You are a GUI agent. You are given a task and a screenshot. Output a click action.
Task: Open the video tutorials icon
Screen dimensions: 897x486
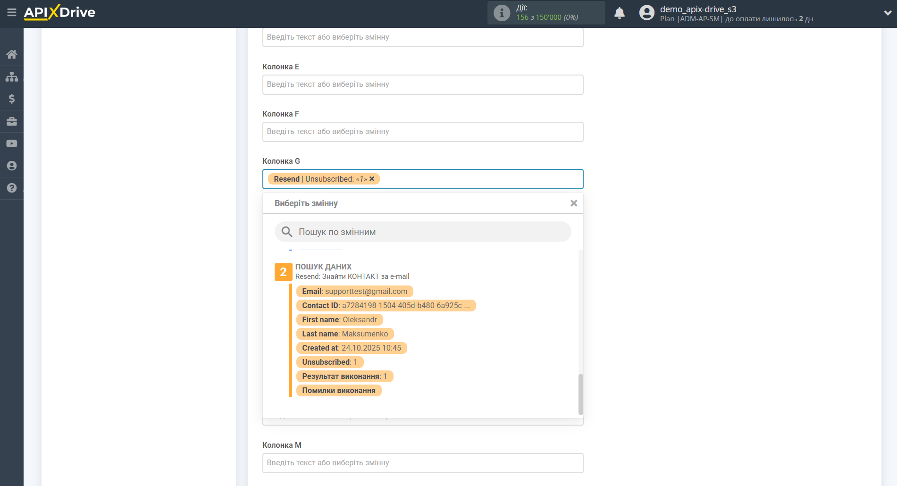point(12,143)
